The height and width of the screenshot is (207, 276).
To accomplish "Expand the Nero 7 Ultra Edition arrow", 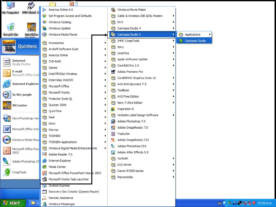I will [x=173, y=103].
